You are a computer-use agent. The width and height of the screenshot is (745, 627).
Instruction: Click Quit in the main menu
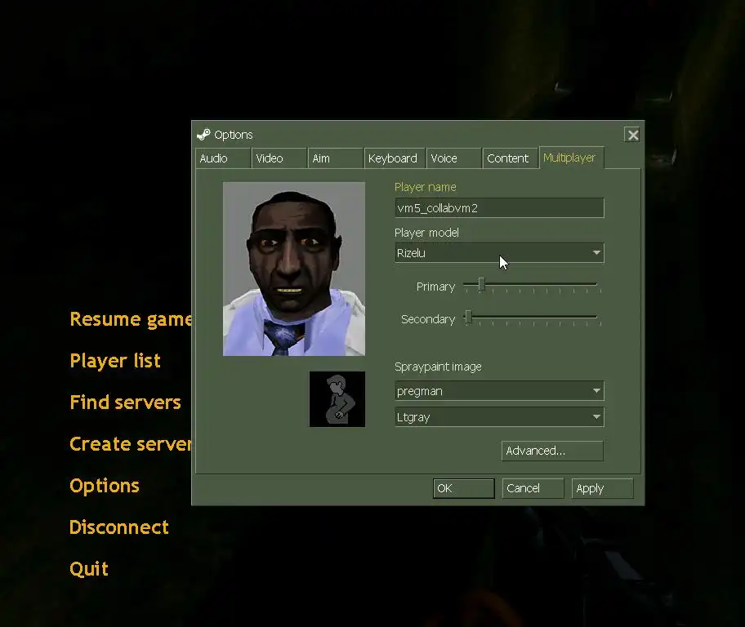89,569
